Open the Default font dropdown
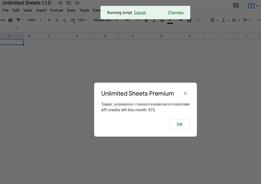Screen dimensions: 261x184 (106, 20)
